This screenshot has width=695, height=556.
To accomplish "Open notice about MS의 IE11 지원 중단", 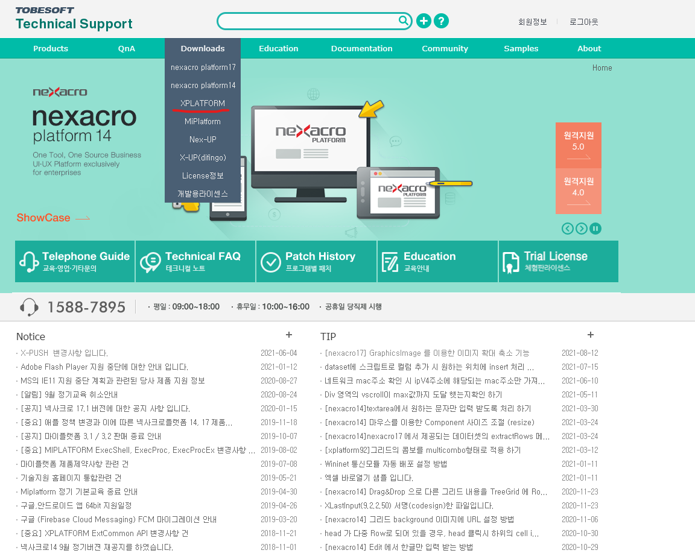I will coord(113,381).
